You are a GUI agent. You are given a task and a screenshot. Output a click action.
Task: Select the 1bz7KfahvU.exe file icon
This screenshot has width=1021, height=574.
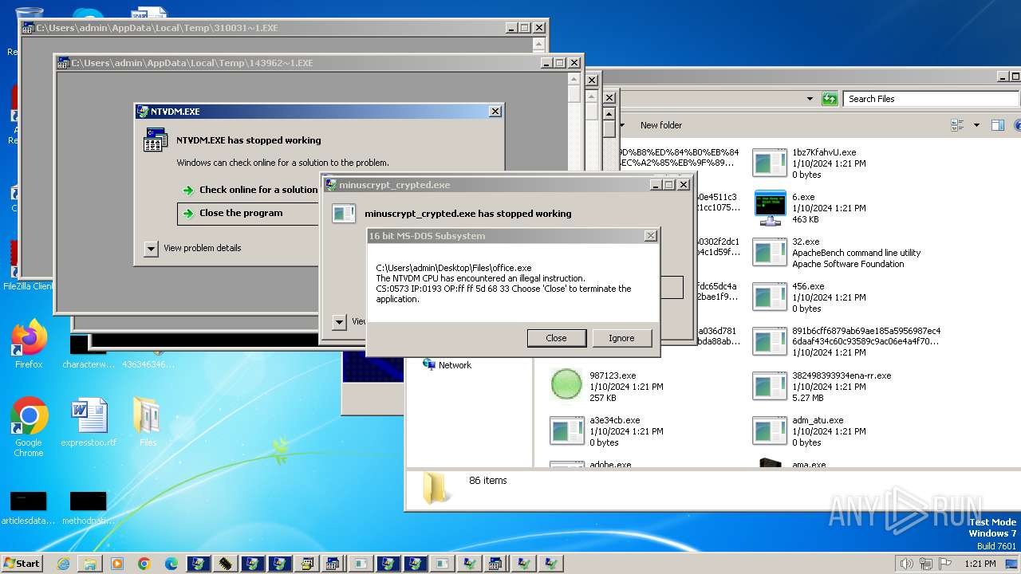click(x=770, y=163)
